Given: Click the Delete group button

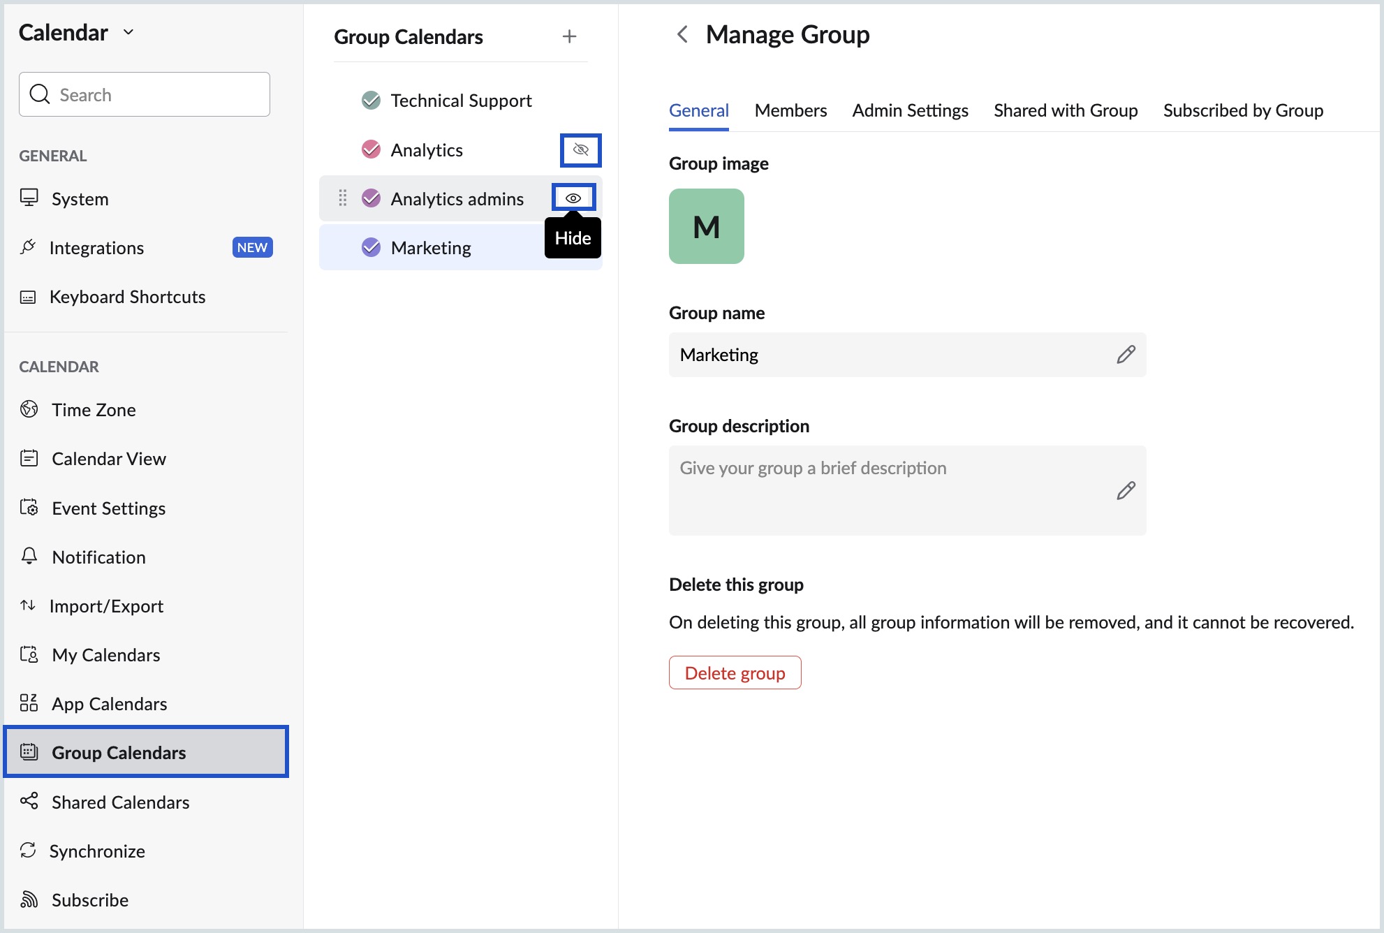Looking at the screenshot, I should pos(735,673).
